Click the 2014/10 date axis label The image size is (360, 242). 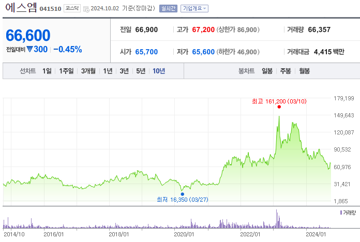pyautogui.click(x=14, y=234)
